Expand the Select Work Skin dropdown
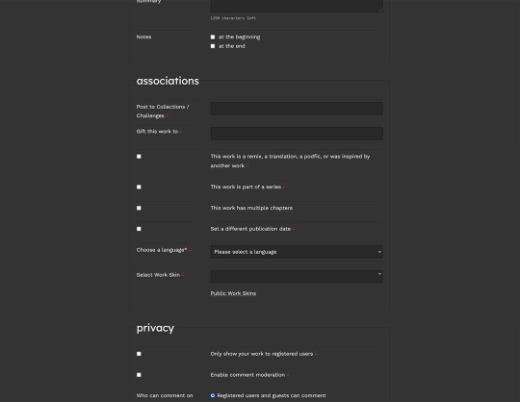 pos(297,277)
